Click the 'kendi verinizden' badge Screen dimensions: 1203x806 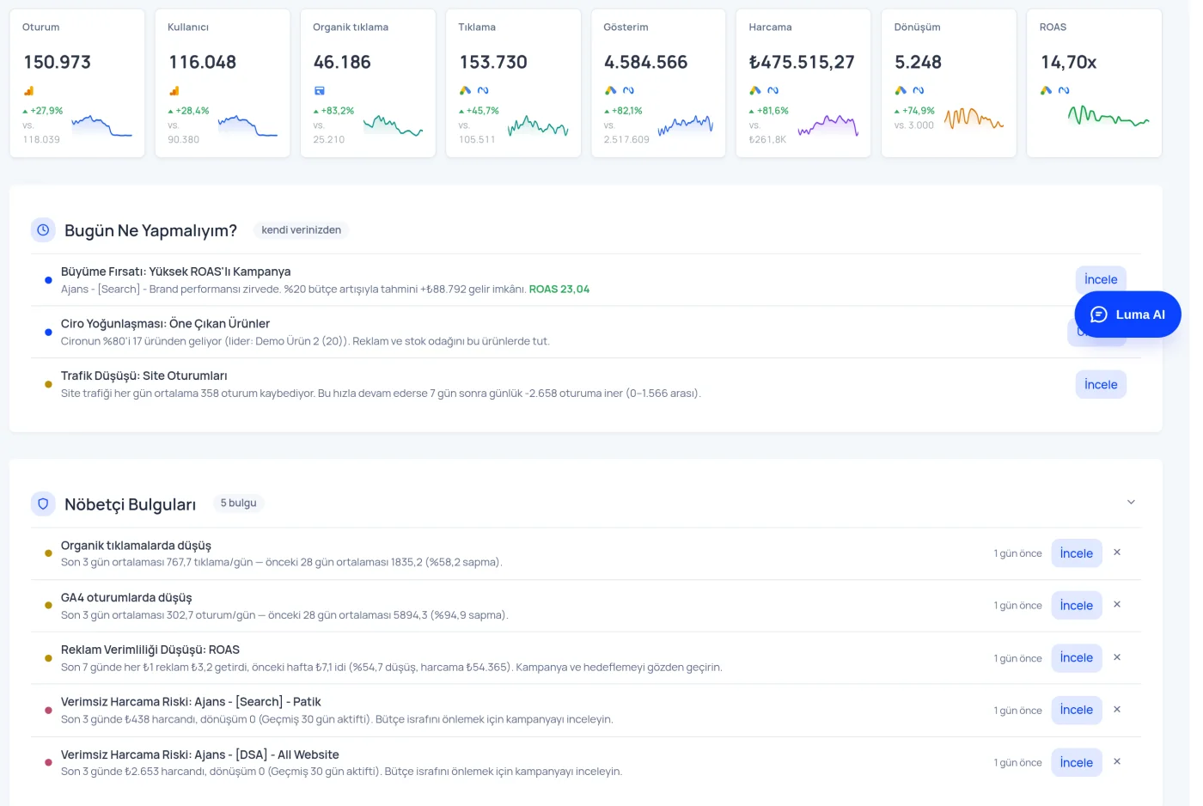click(x=301, y=230)
